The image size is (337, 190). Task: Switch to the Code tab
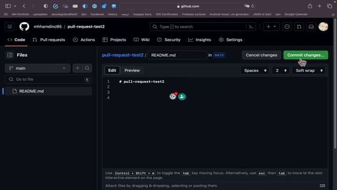16,40
